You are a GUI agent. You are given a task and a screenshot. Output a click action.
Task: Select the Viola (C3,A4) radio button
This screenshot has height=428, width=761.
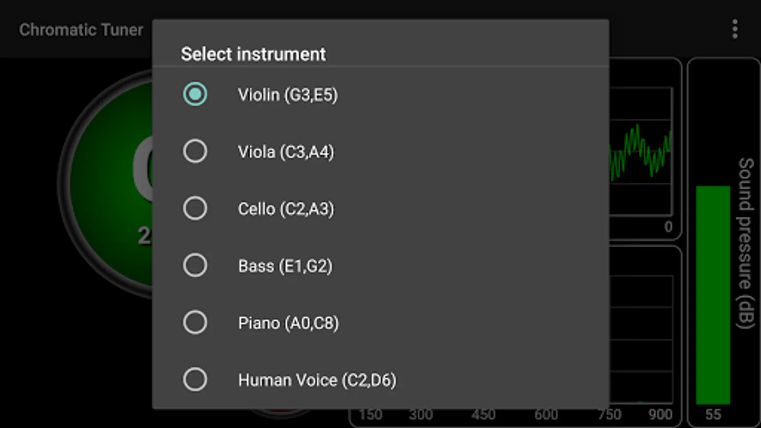point(195,151)
